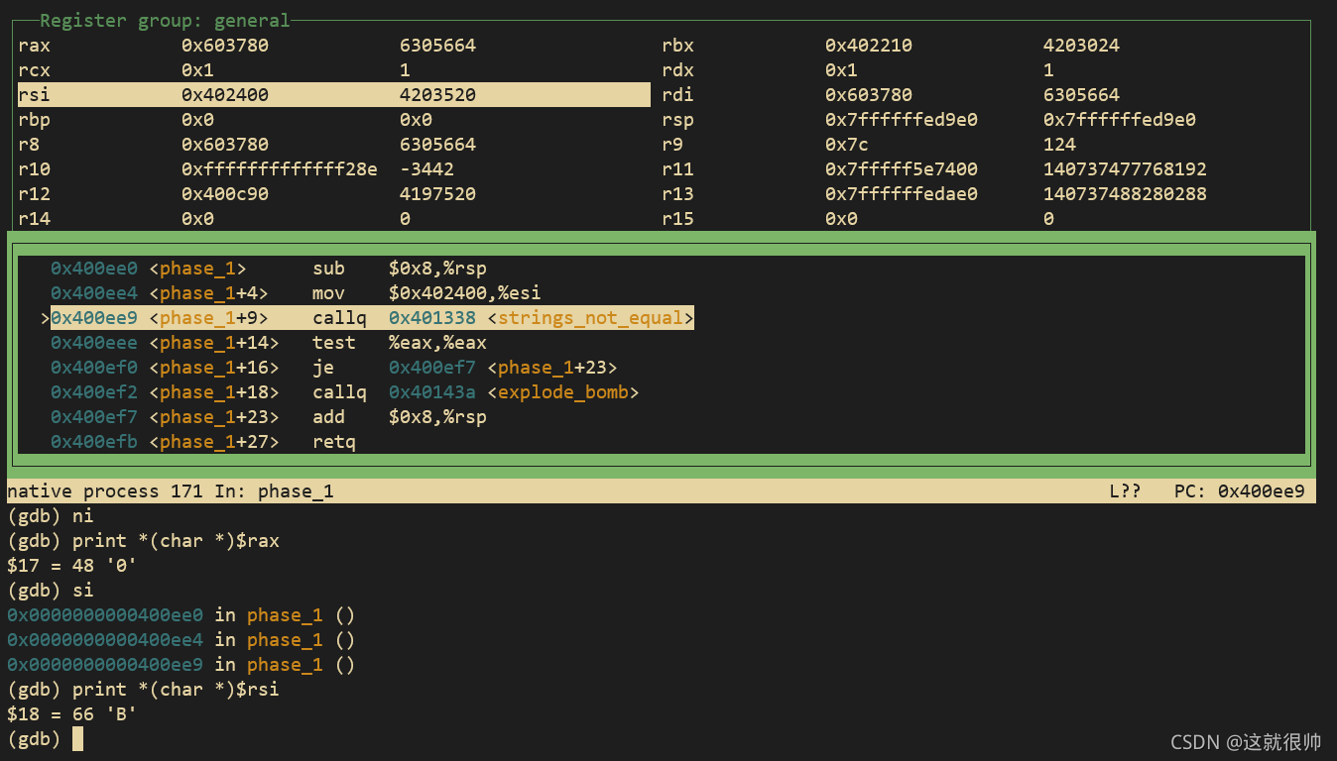This screenshot has width=1337, height=761.
Task: Click the je jump target 0x400ef7
Action: click(432, 368)
